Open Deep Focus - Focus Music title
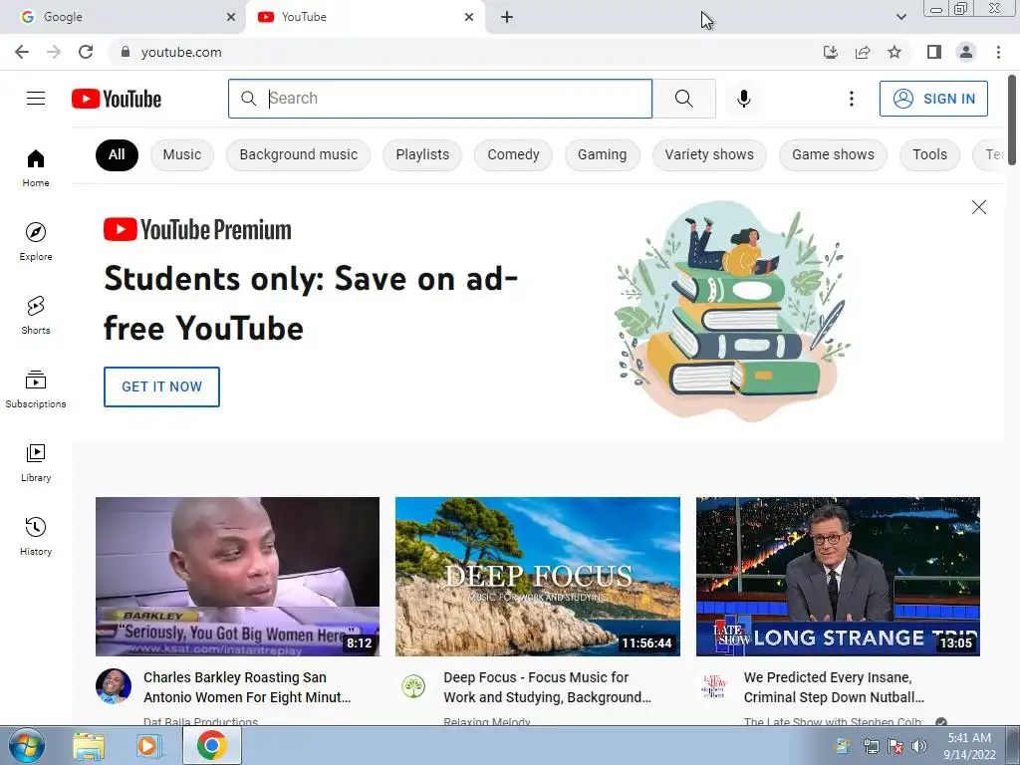 (x=547, y=687)
